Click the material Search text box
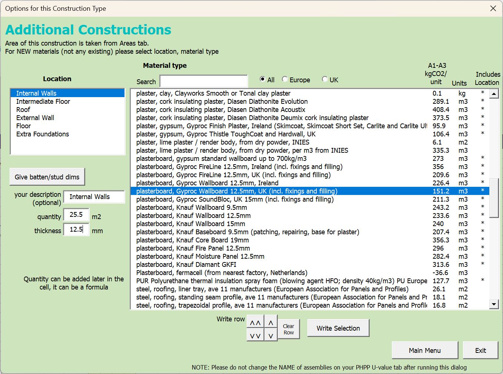 (x=203, y=81)
